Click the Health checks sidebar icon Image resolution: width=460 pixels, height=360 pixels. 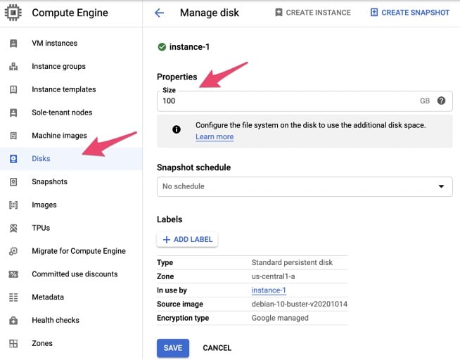pyautogui.click(x=13, y=321)
